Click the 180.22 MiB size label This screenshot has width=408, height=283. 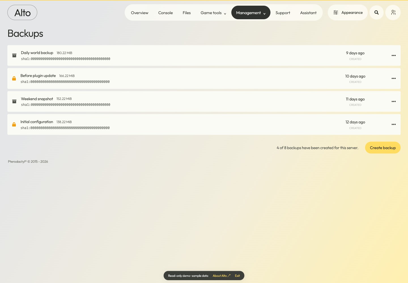(64, 53)
